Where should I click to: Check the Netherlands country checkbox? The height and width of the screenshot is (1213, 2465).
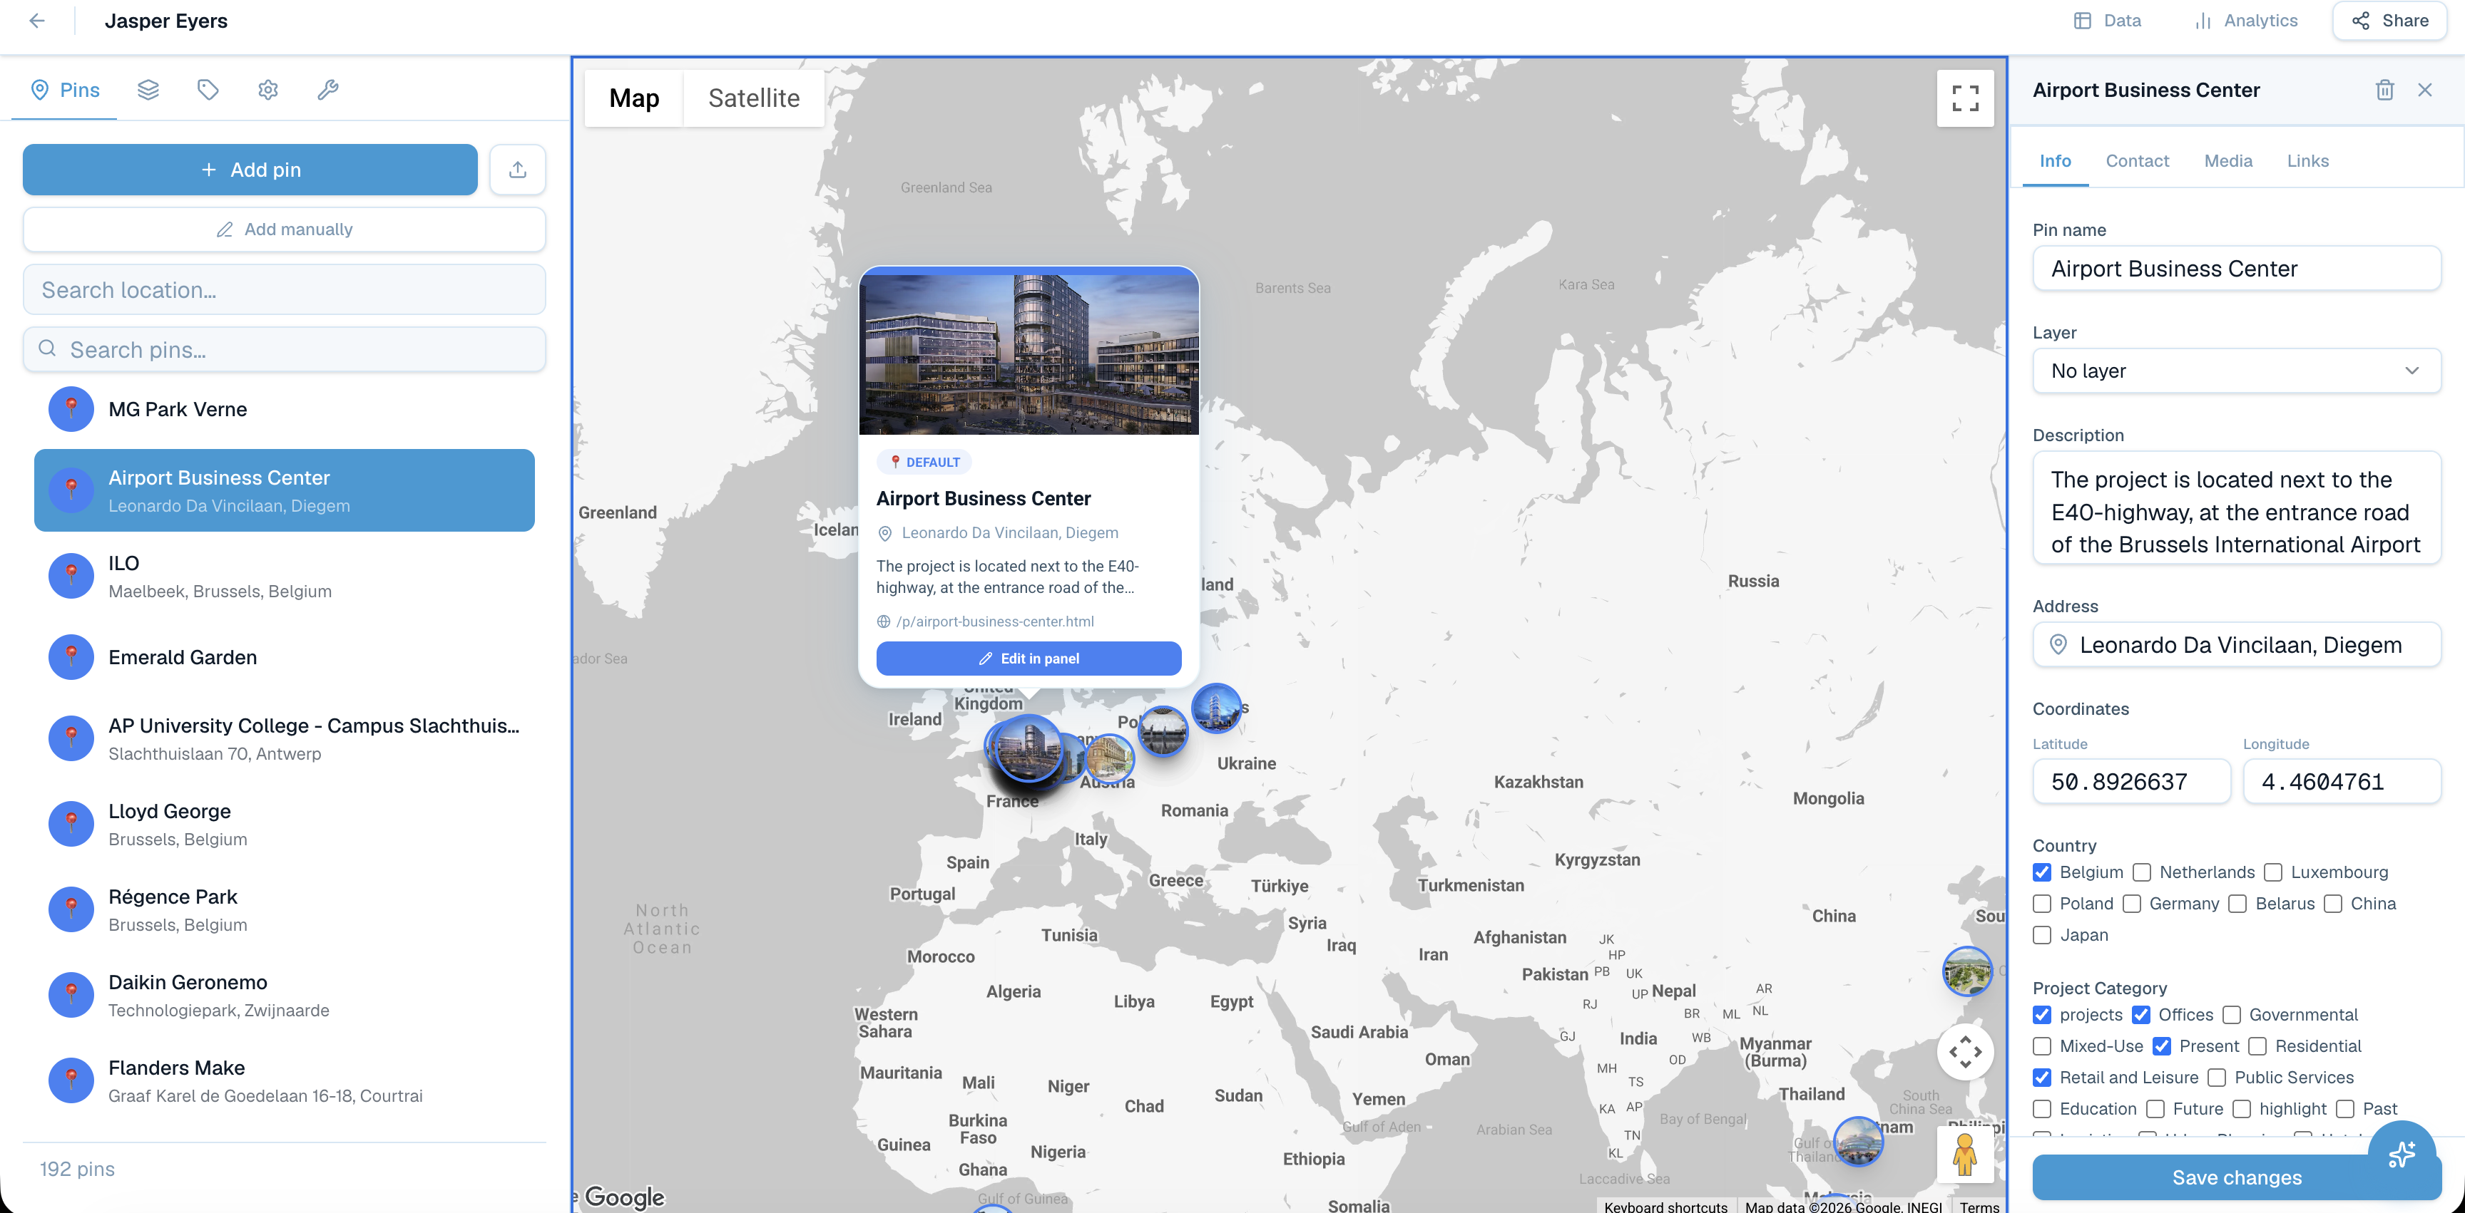coord(2142,872)
